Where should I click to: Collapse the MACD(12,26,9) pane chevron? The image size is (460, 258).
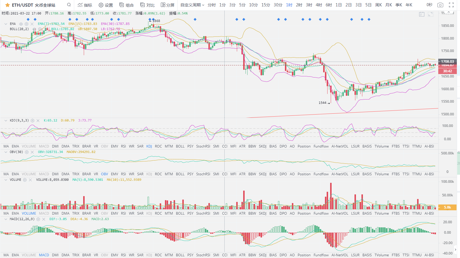(x=6, y=219)
